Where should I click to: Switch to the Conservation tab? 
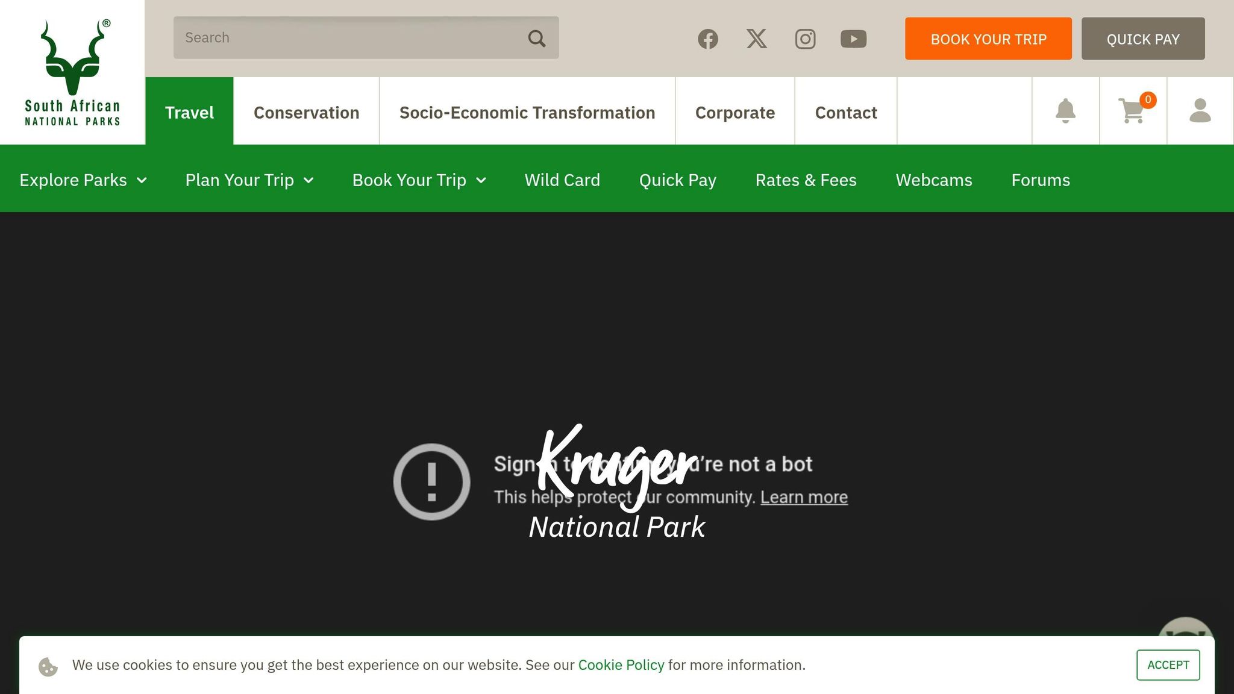(306, 113)
